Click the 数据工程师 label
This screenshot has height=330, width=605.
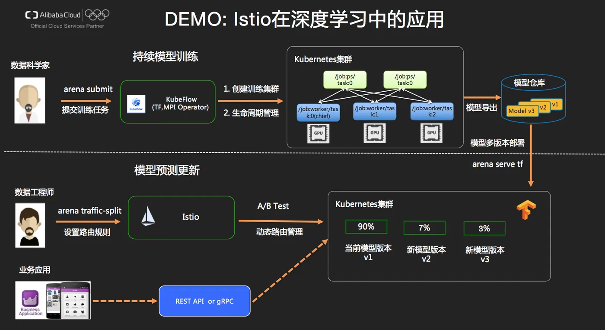point(34,192)
